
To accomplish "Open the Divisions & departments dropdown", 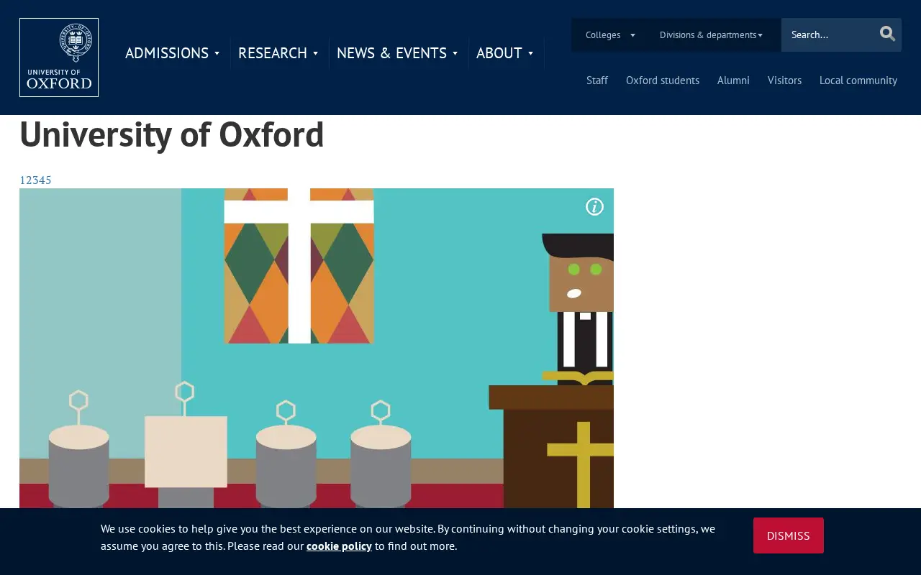I will coord(711,34).
